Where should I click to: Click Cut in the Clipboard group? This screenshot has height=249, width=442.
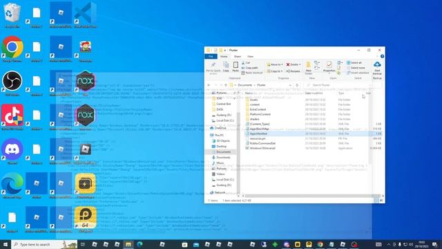click(246, 63)
